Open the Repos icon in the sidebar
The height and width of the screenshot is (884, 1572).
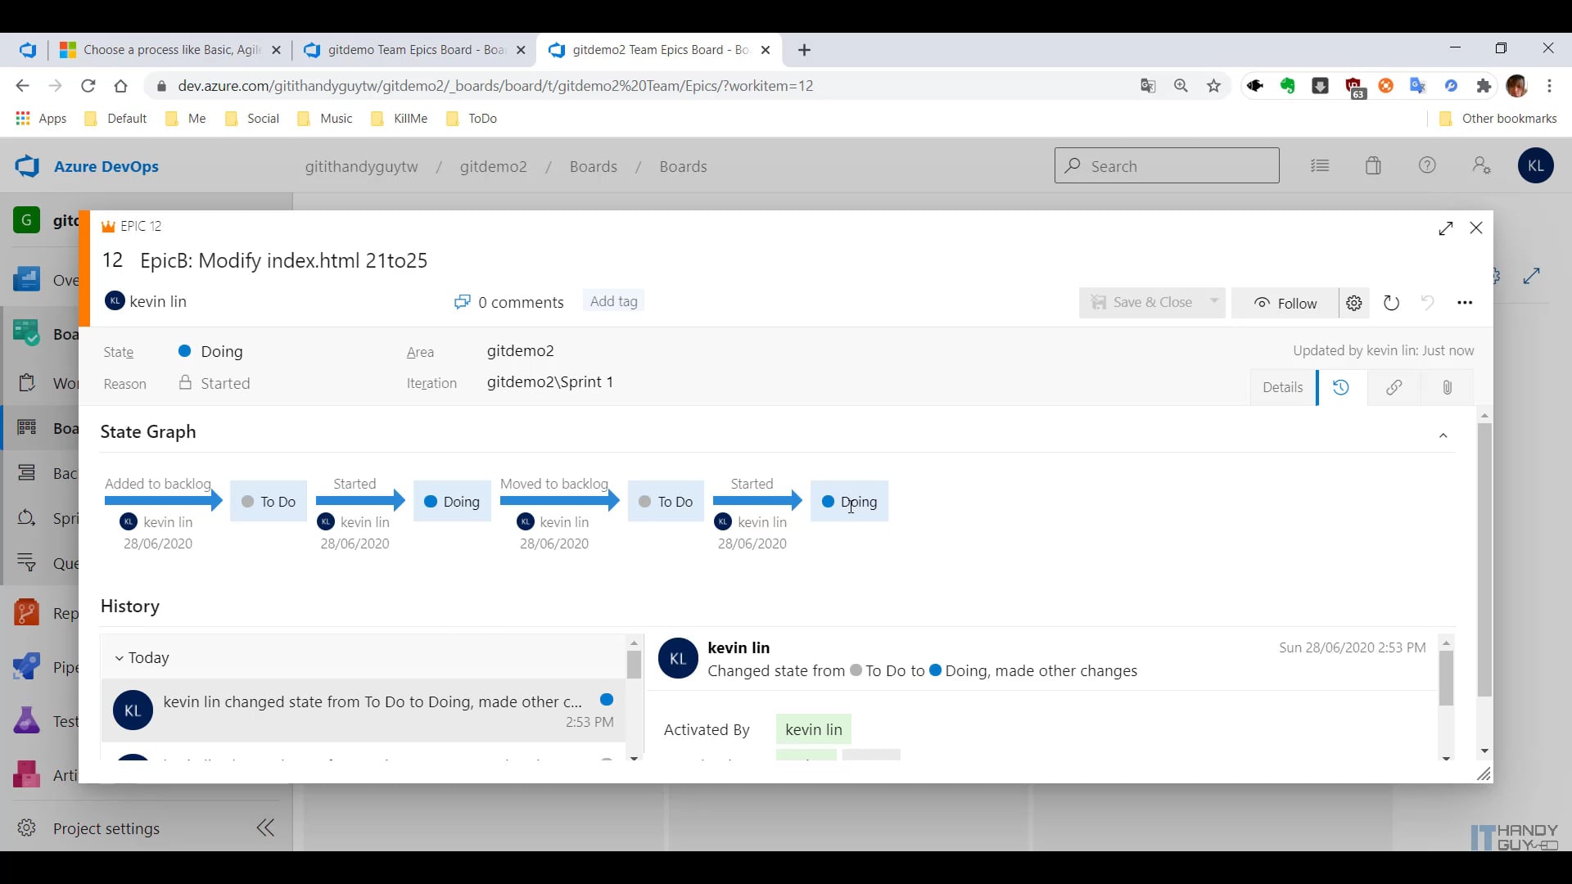click(x=27, y=614)
